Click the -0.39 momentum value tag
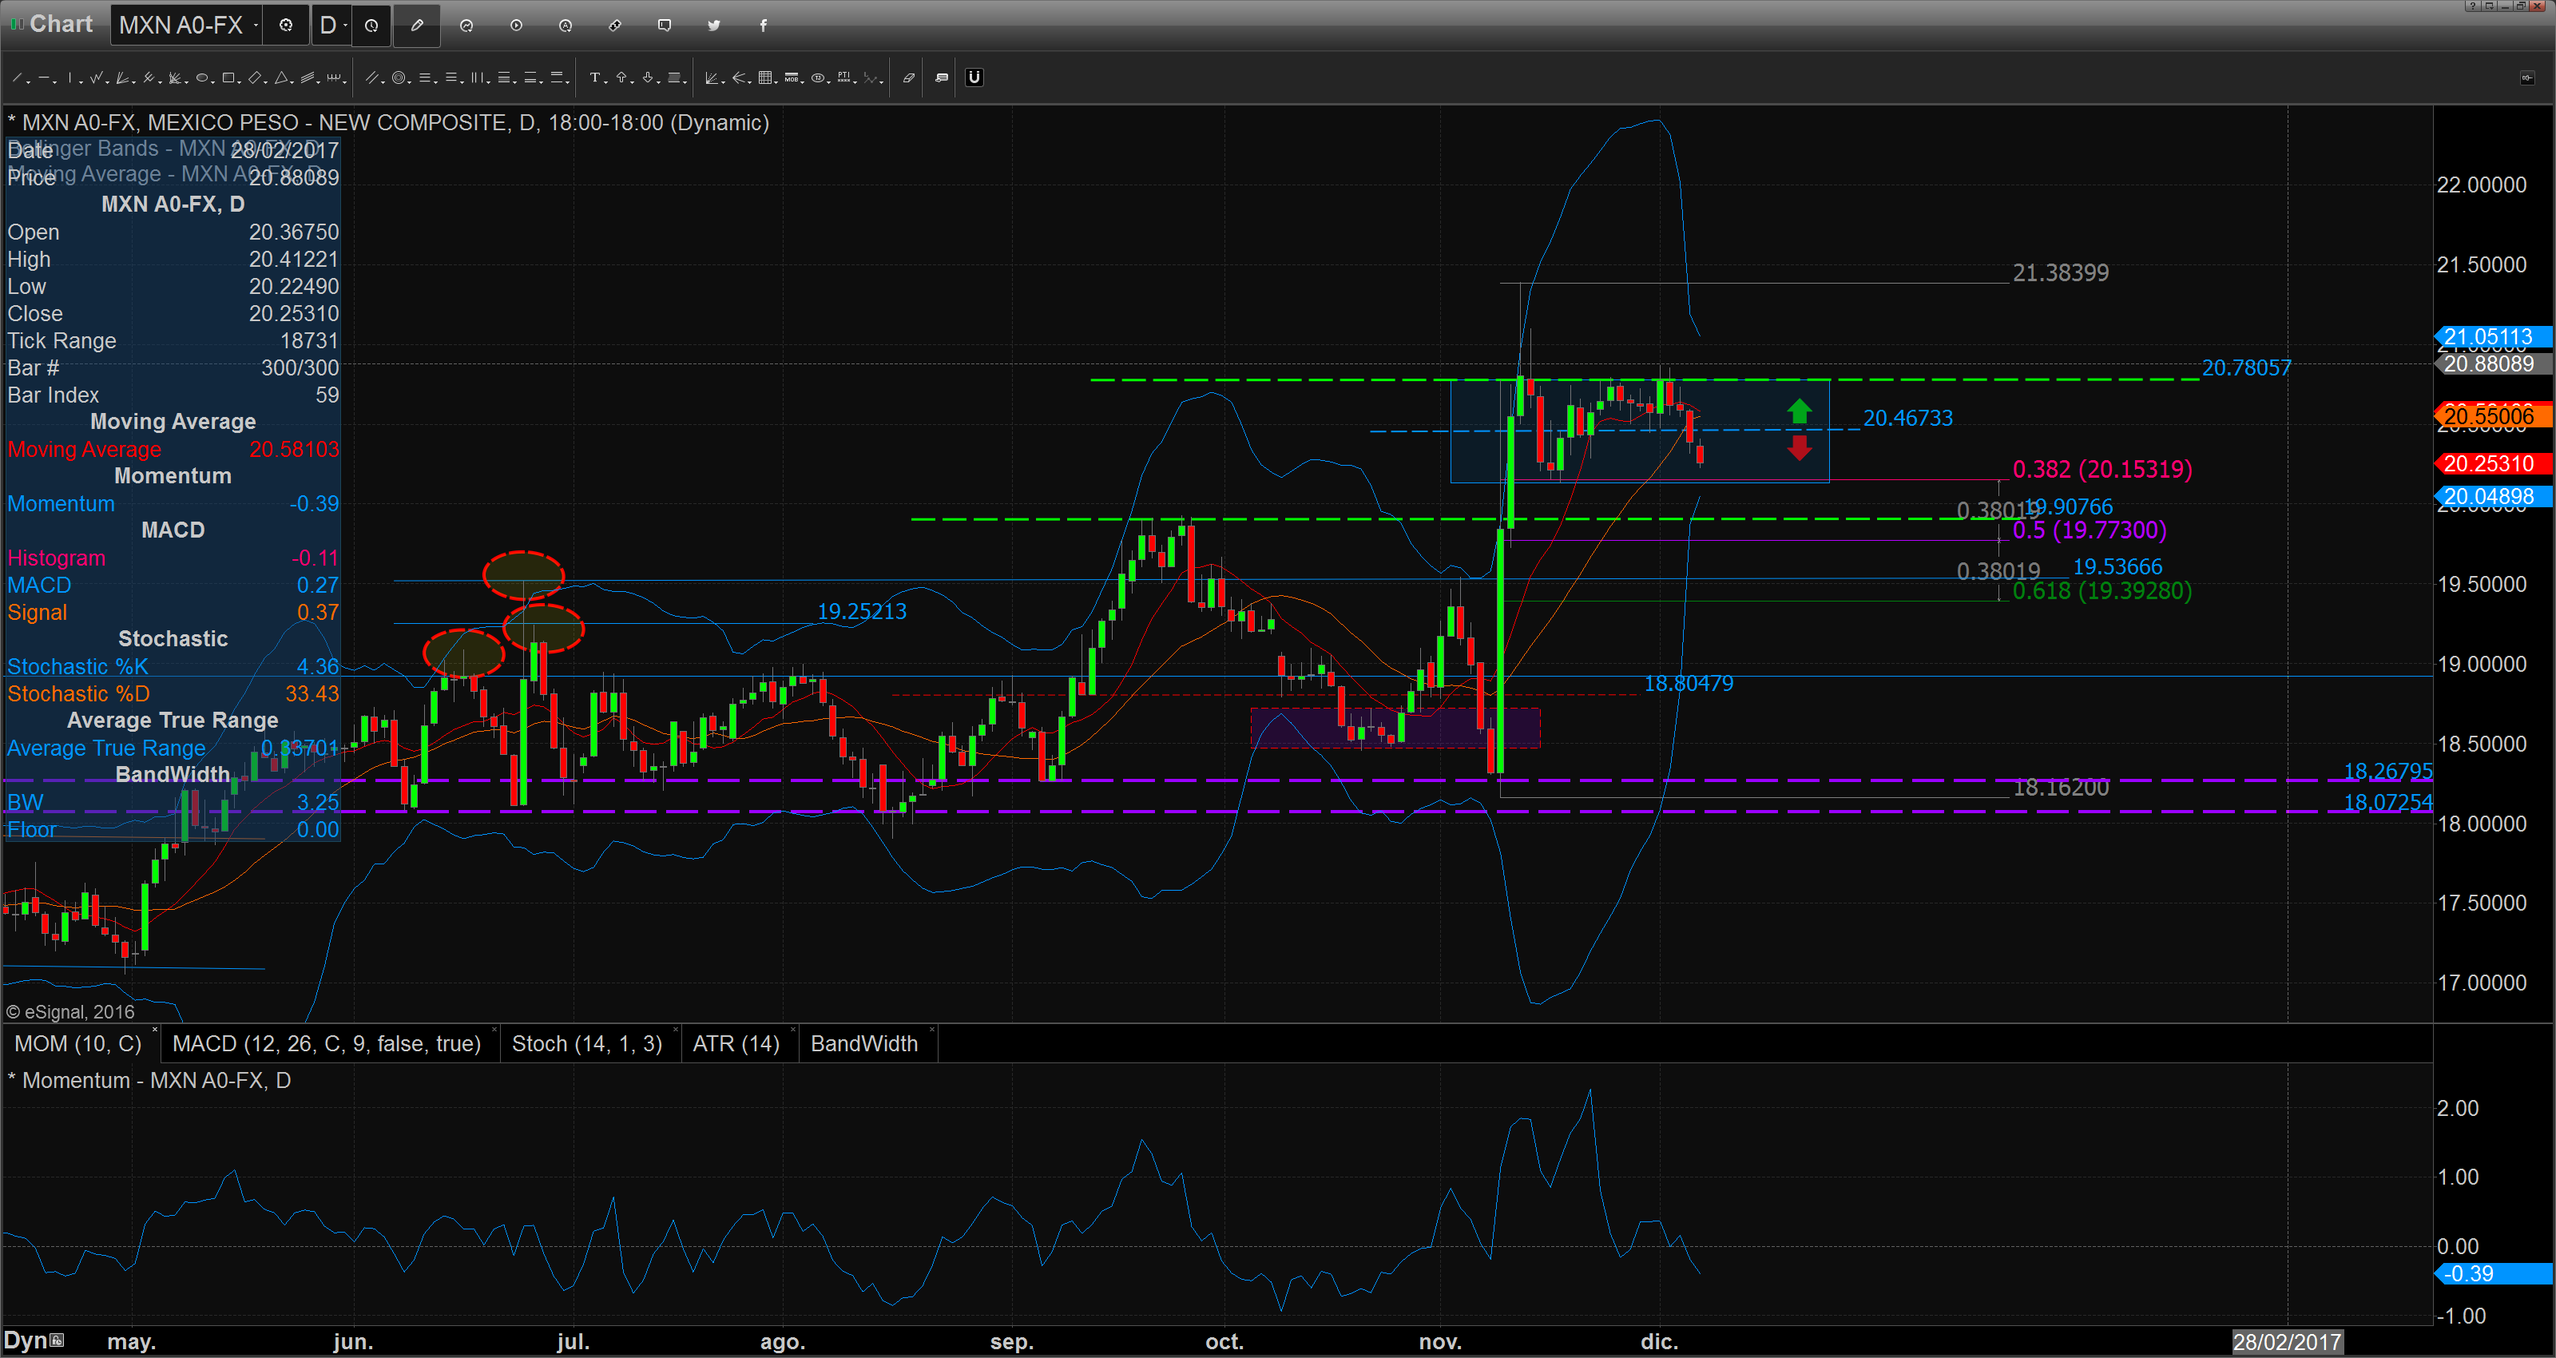Image resolution: width=2556 pixels, height=1358 pixels. click(x=2494, y=1273)
